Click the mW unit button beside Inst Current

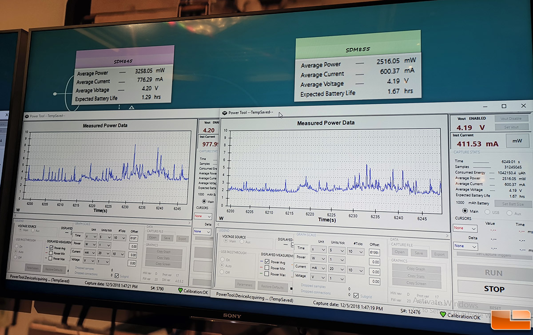click(517, 141)
